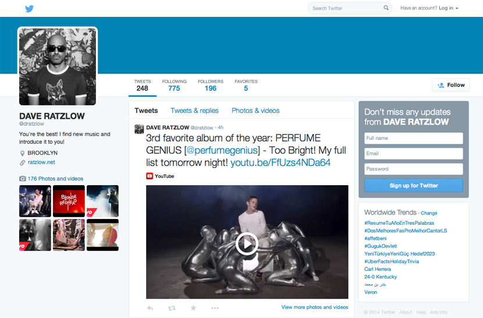This screenshot has height=318, width=483.
Task: Click the Password input field
Action: coord(414,169)
